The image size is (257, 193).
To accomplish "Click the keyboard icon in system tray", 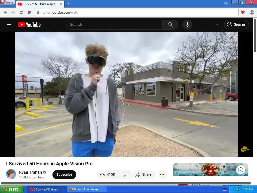I will [x=224, y=189].
